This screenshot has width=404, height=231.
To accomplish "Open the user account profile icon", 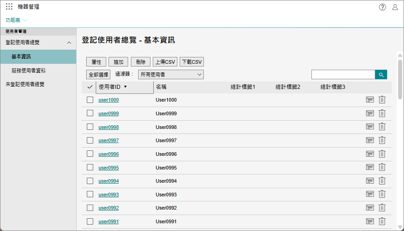I will coord(395,7).
